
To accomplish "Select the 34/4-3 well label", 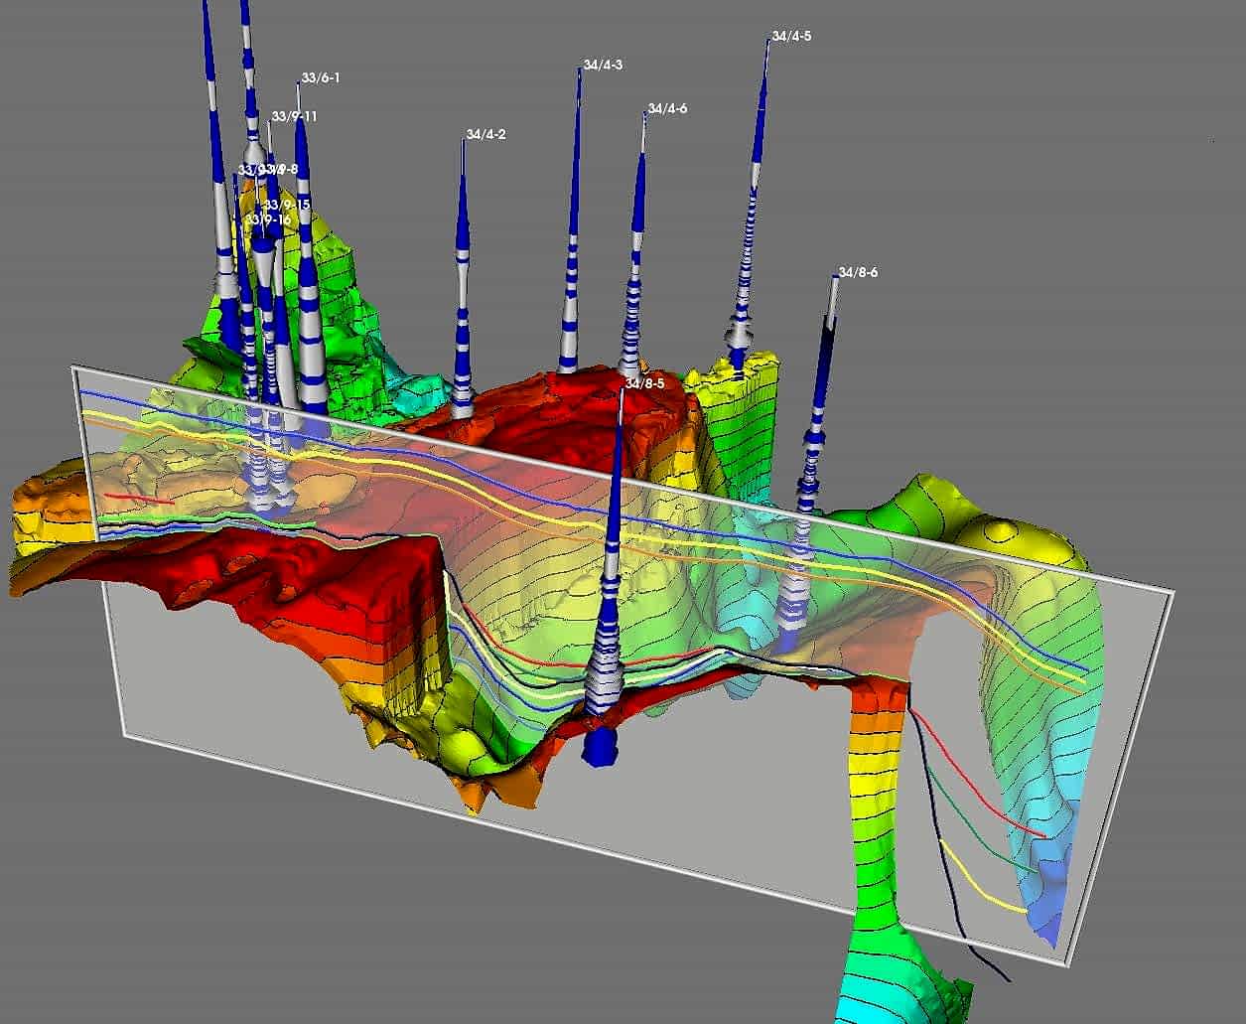I will click(603, 66).
